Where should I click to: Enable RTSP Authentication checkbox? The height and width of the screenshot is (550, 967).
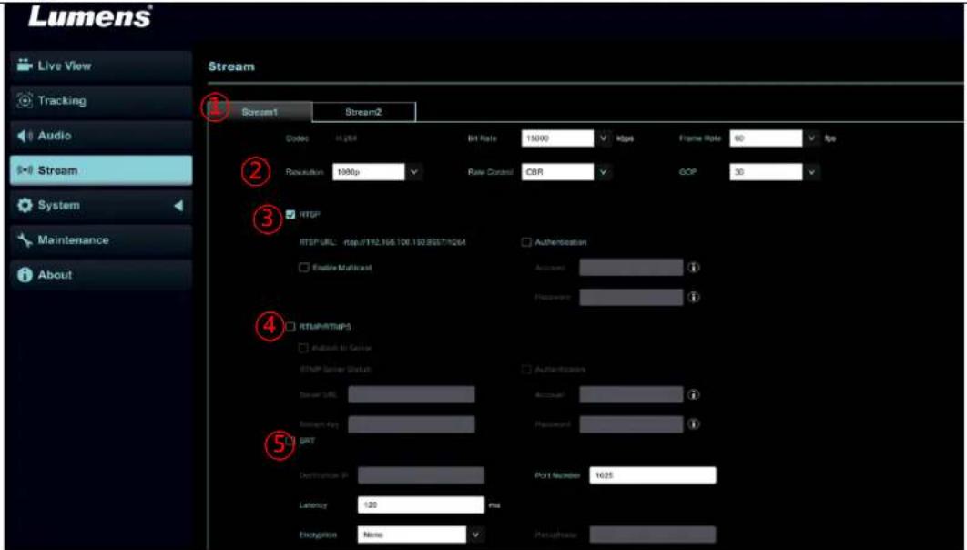526,242
